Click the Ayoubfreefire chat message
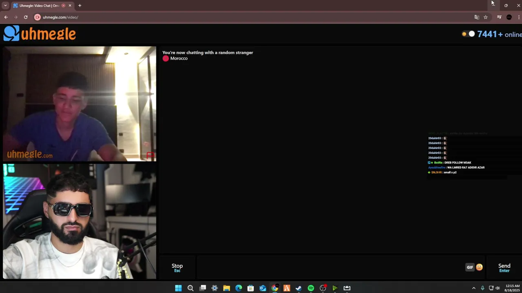522x293 pixels. tap(456, 168)
